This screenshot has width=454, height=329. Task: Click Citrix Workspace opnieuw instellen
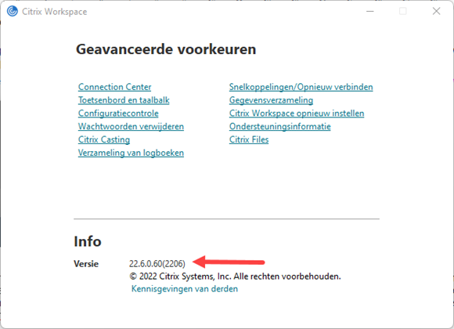point(297,114)
